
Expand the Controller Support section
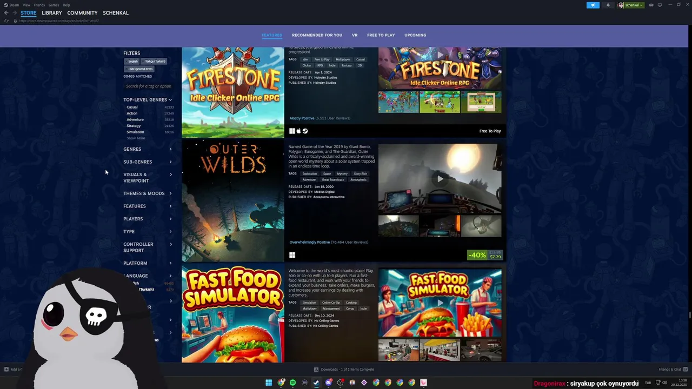(148, 247)
